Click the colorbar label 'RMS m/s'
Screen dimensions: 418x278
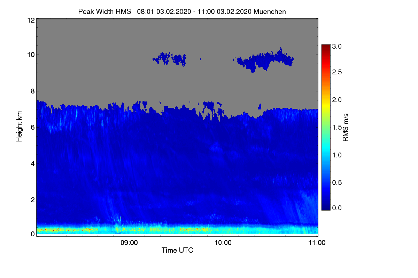point(345,127)
